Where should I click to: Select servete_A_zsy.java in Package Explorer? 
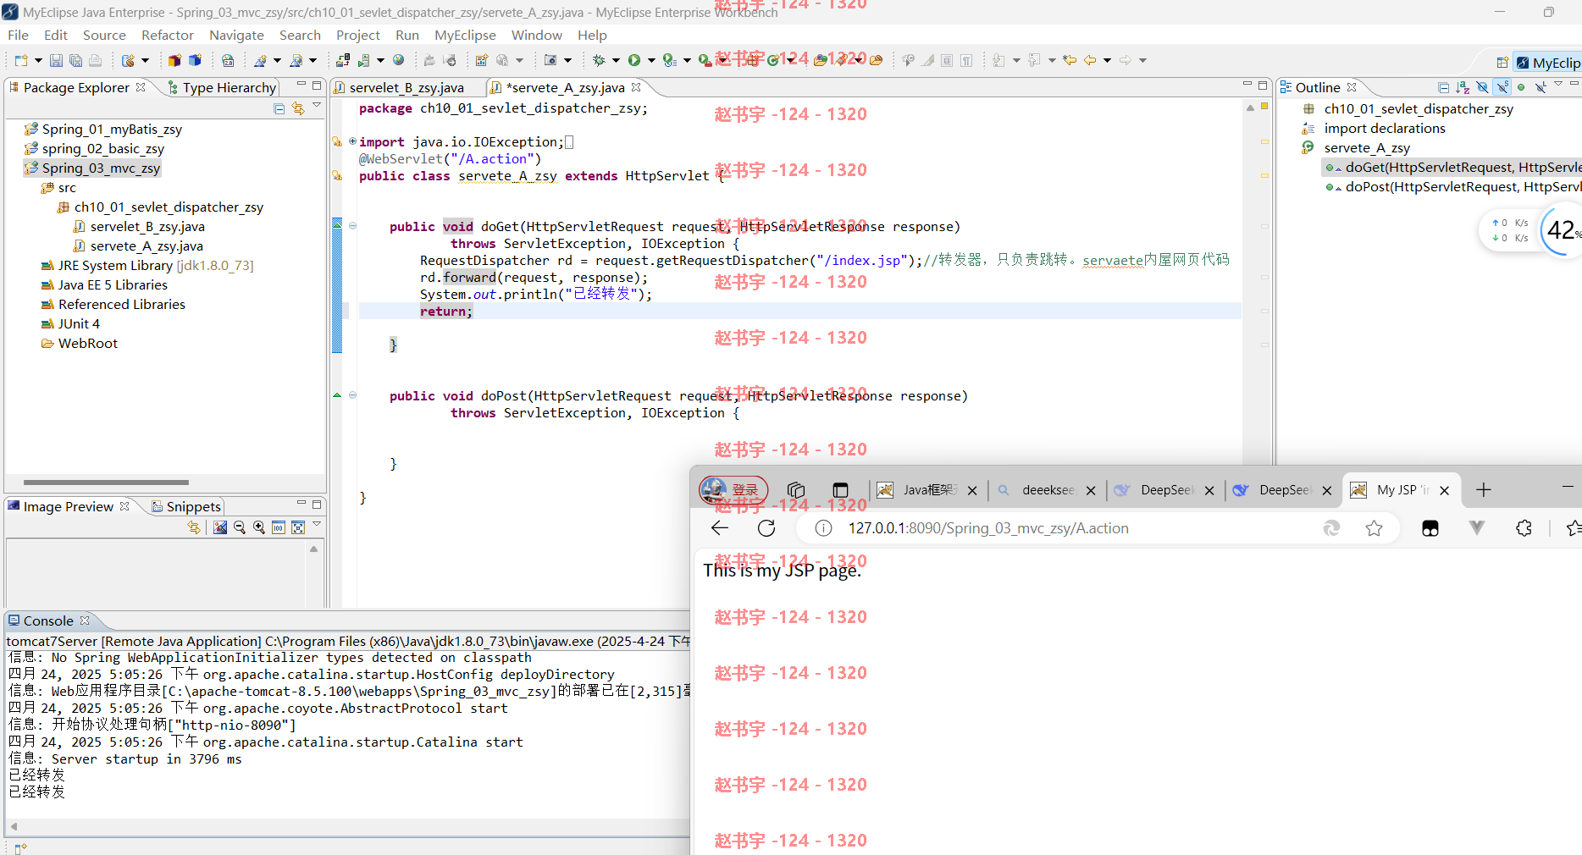[x=147, y=245]
